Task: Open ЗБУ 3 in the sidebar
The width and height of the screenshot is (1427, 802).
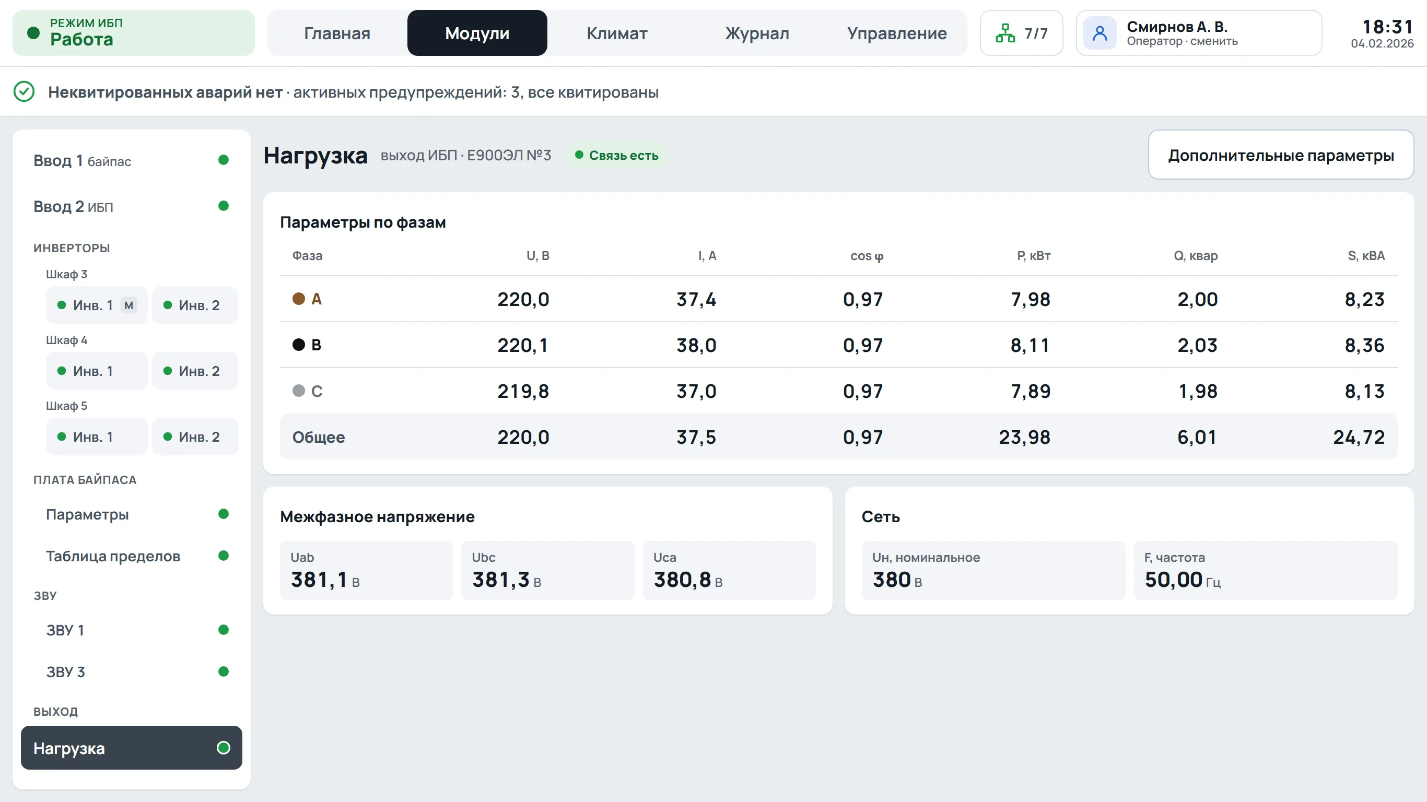Action: click(x=131, y=672)
